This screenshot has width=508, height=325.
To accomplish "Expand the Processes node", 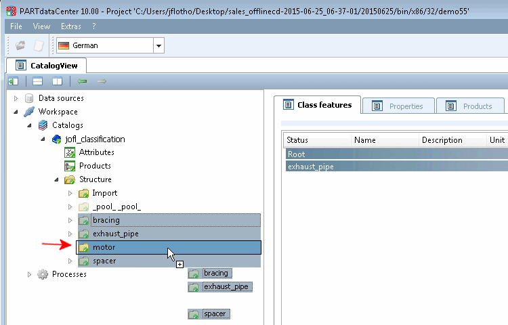I will click(x=29, y=274).
